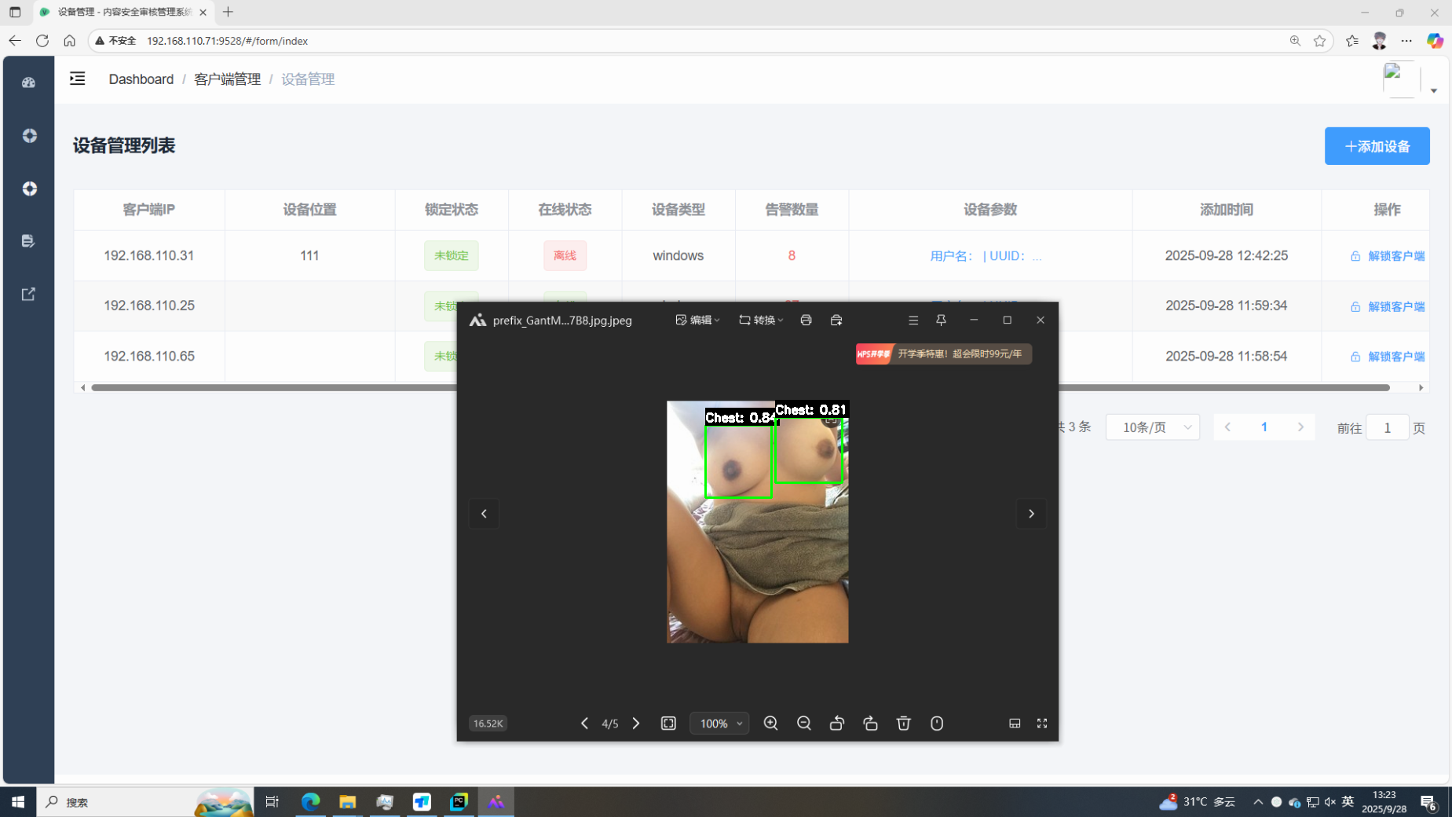
Task: Click the 前往 page number input field
Action: click(1387, 428)
